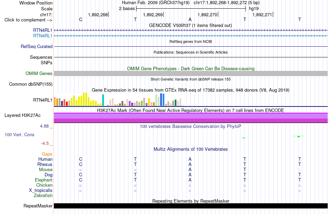Click the Publications Sequences track line
Image resolution: width=328 pixels, height=214 pixels.
(x=191, y=57)
